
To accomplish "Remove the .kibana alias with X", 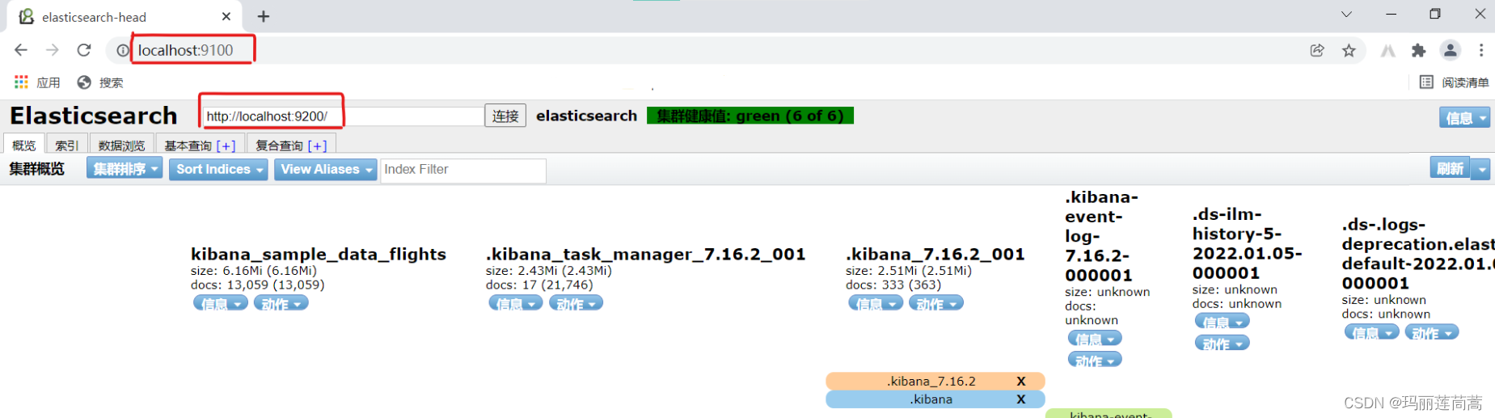I will point(1021,399).
